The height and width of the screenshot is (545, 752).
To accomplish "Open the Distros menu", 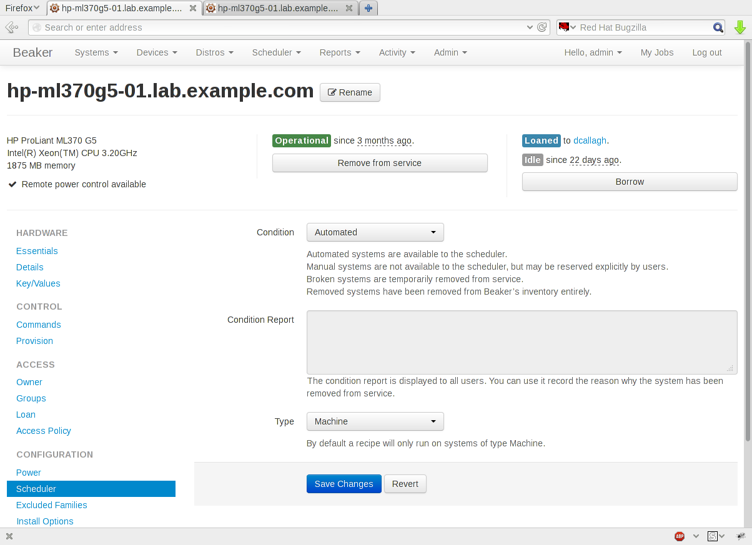I will pos(215,52).
